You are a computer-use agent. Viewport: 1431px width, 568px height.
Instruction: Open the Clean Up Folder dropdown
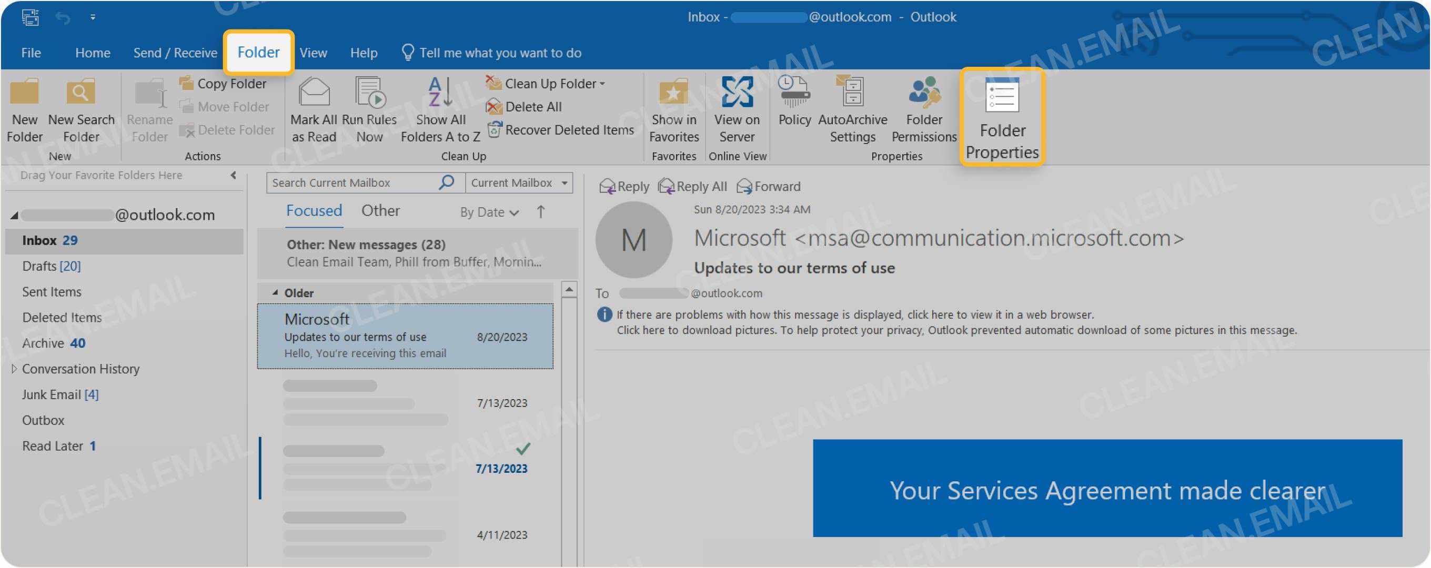[x=602, y=83]
